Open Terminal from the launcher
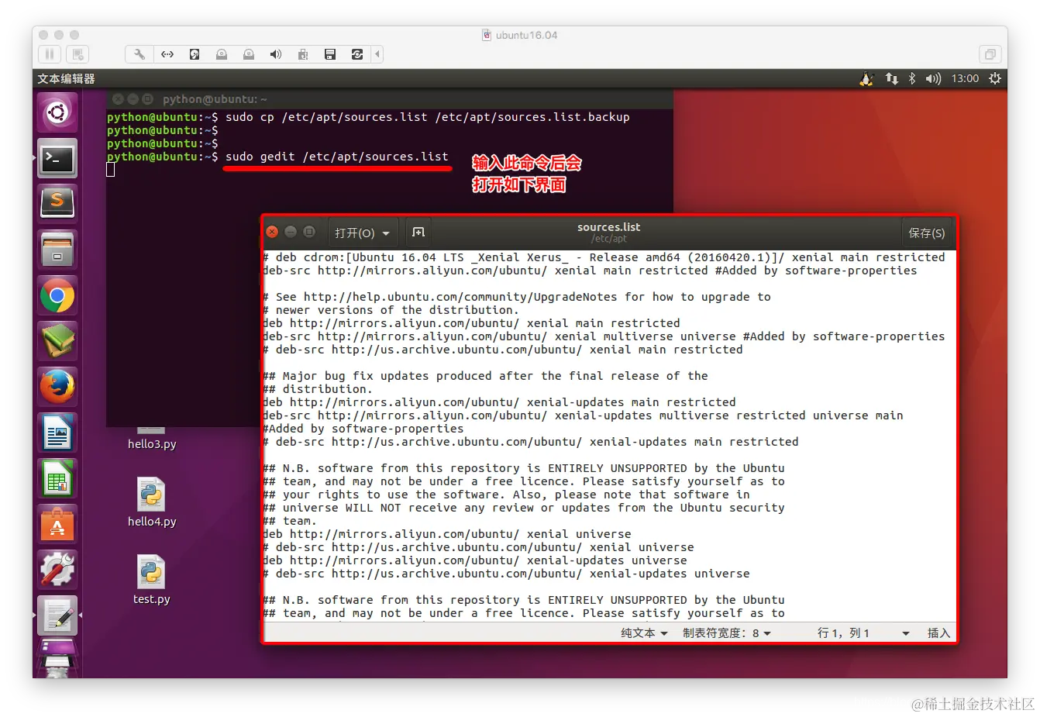Screen dimensions: 1040x717 tap(57, 159)
